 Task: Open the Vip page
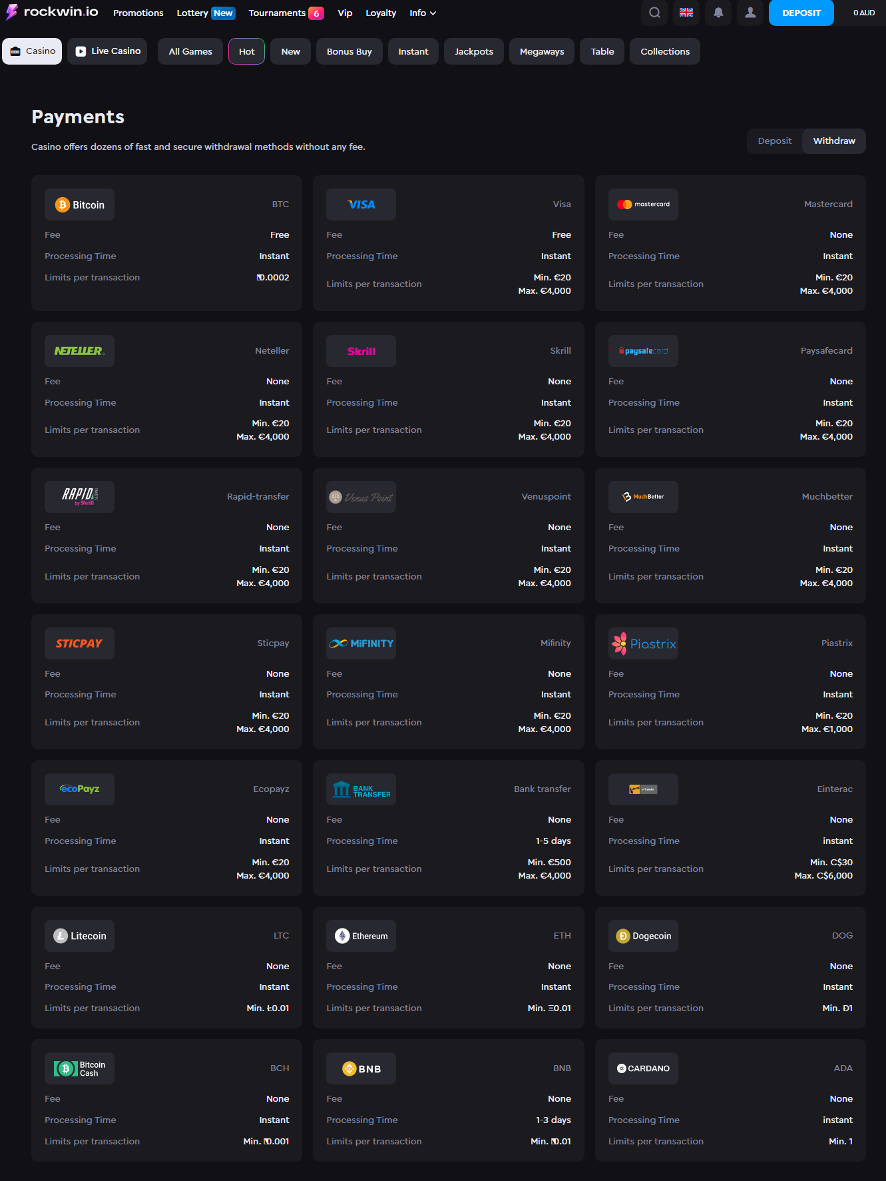(x=345, y=13)
